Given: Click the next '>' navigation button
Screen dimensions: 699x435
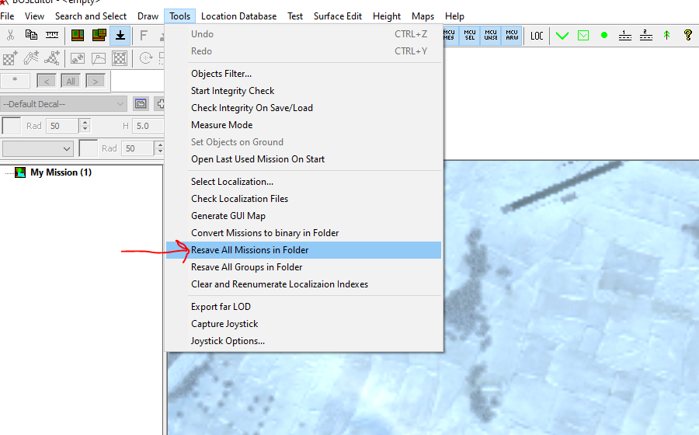Looking at the screenshot, I should pos(96,81).
